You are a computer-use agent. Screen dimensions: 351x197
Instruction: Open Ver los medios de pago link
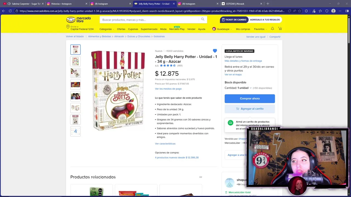pyautogui.click(x=168, y=89)
